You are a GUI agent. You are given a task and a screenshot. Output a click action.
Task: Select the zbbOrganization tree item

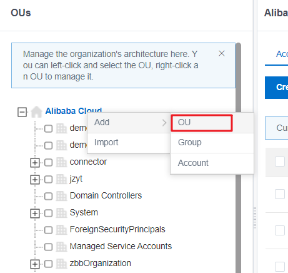pos(101,264)
